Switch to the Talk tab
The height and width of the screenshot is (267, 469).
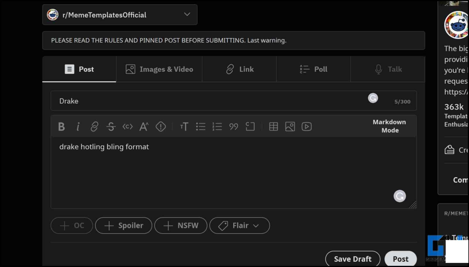pos(388,69)
